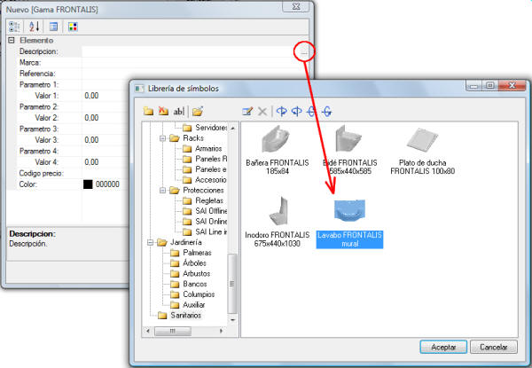Click the second blue rotate icon

[297, 111]
